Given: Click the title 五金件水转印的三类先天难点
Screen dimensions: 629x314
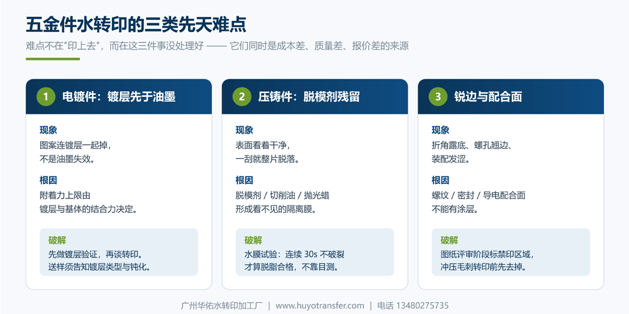Looking at the screenshot, I should [136, 24].
